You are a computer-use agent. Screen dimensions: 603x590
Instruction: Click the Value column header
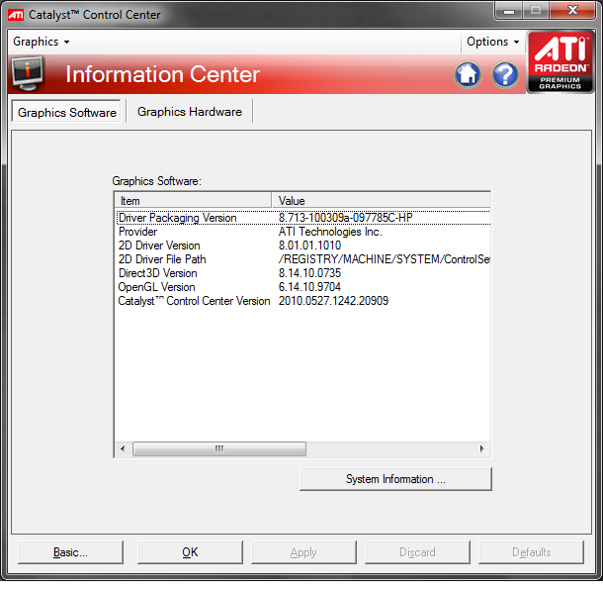click(382, 201)
